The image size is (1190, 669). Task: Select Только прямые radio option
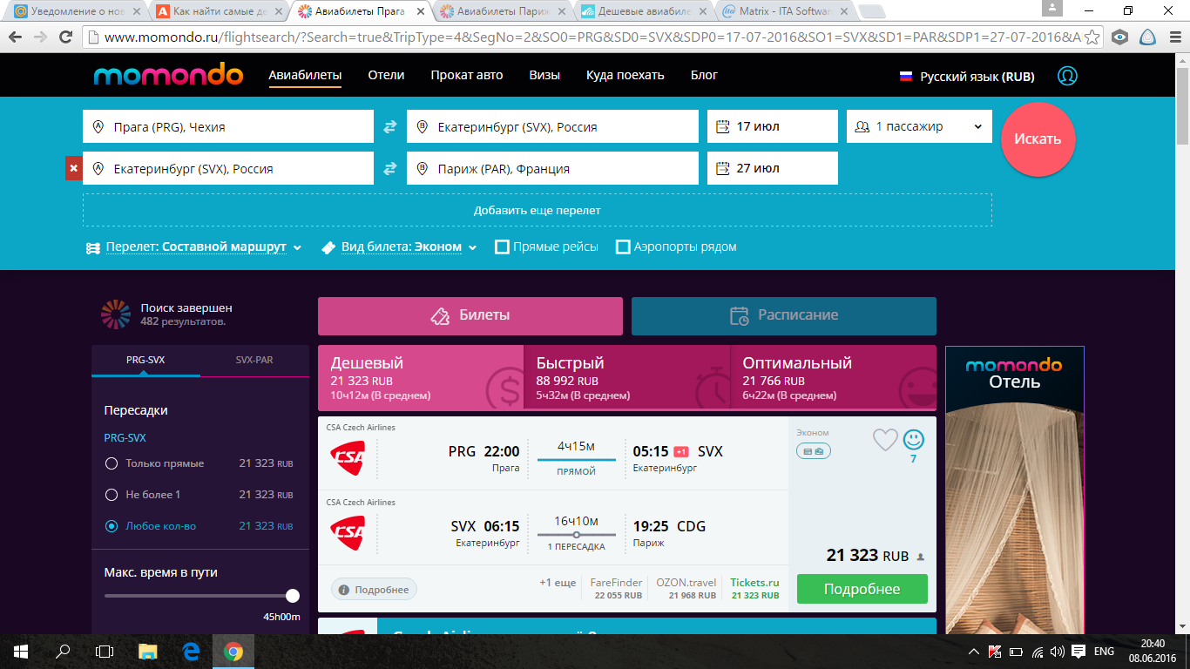pos(112,463)
